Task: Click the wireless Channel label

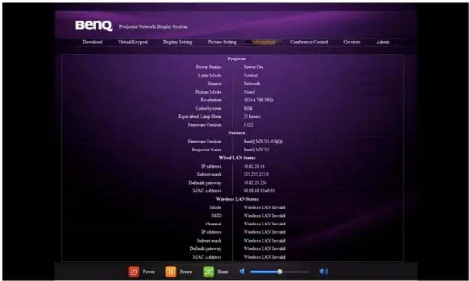Action: coord(213,224)
